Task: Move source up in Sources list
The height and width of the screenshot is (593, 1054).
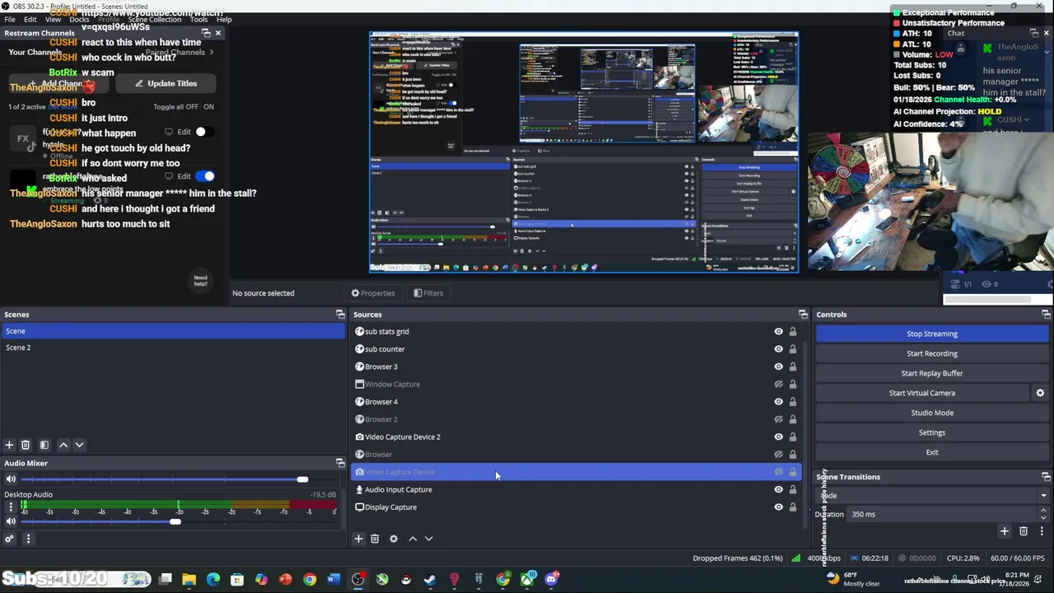Action: coord(413,539)
